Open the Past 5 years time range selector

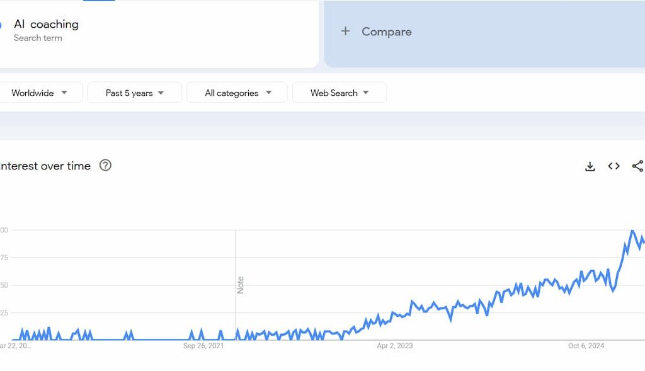pyautogui.click(x=134, y=92)
